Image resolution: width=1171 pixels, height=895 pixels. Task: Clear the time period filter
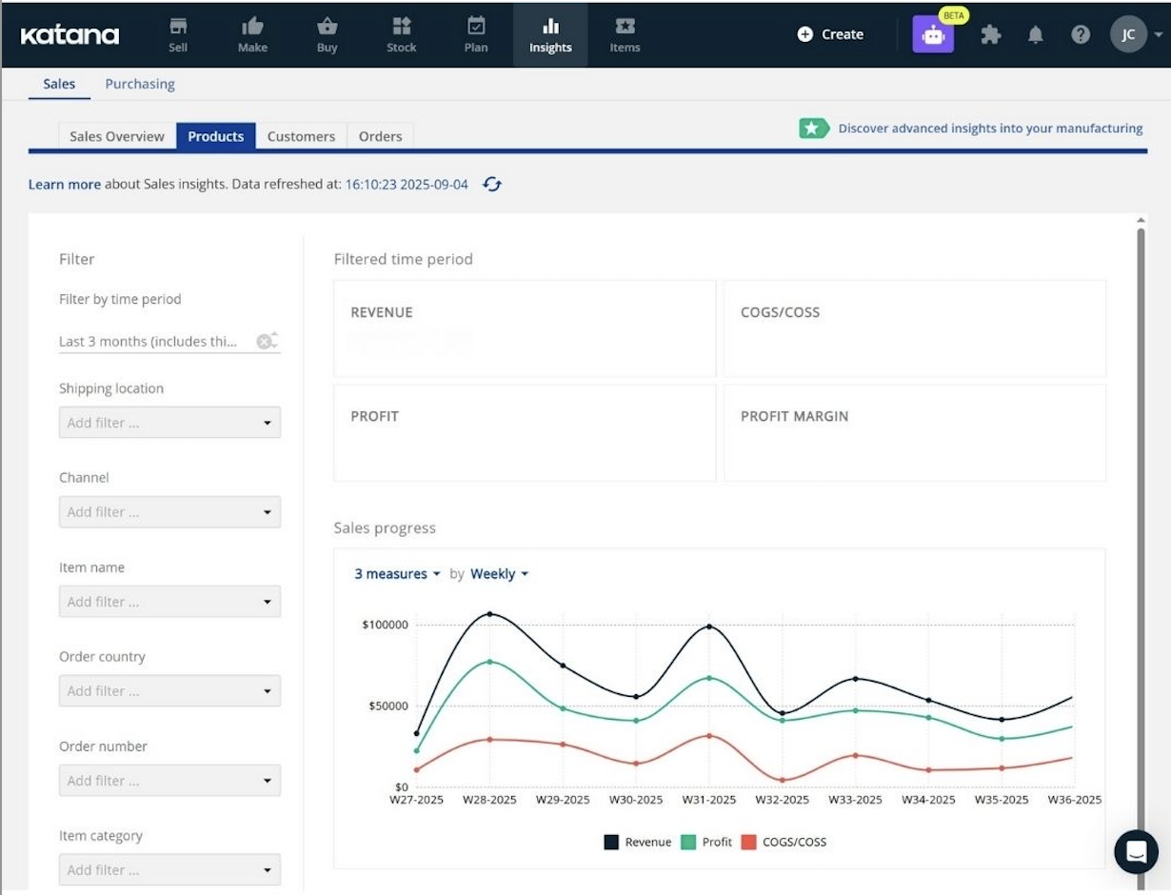pos(264,341)
